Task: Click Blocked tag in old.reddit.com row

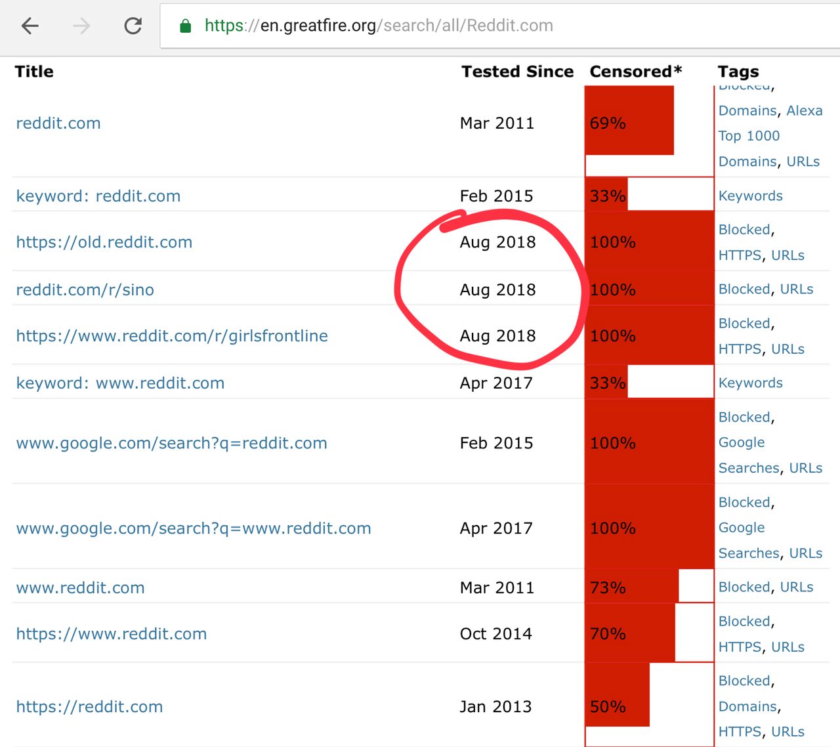Action: coord(744,230)
